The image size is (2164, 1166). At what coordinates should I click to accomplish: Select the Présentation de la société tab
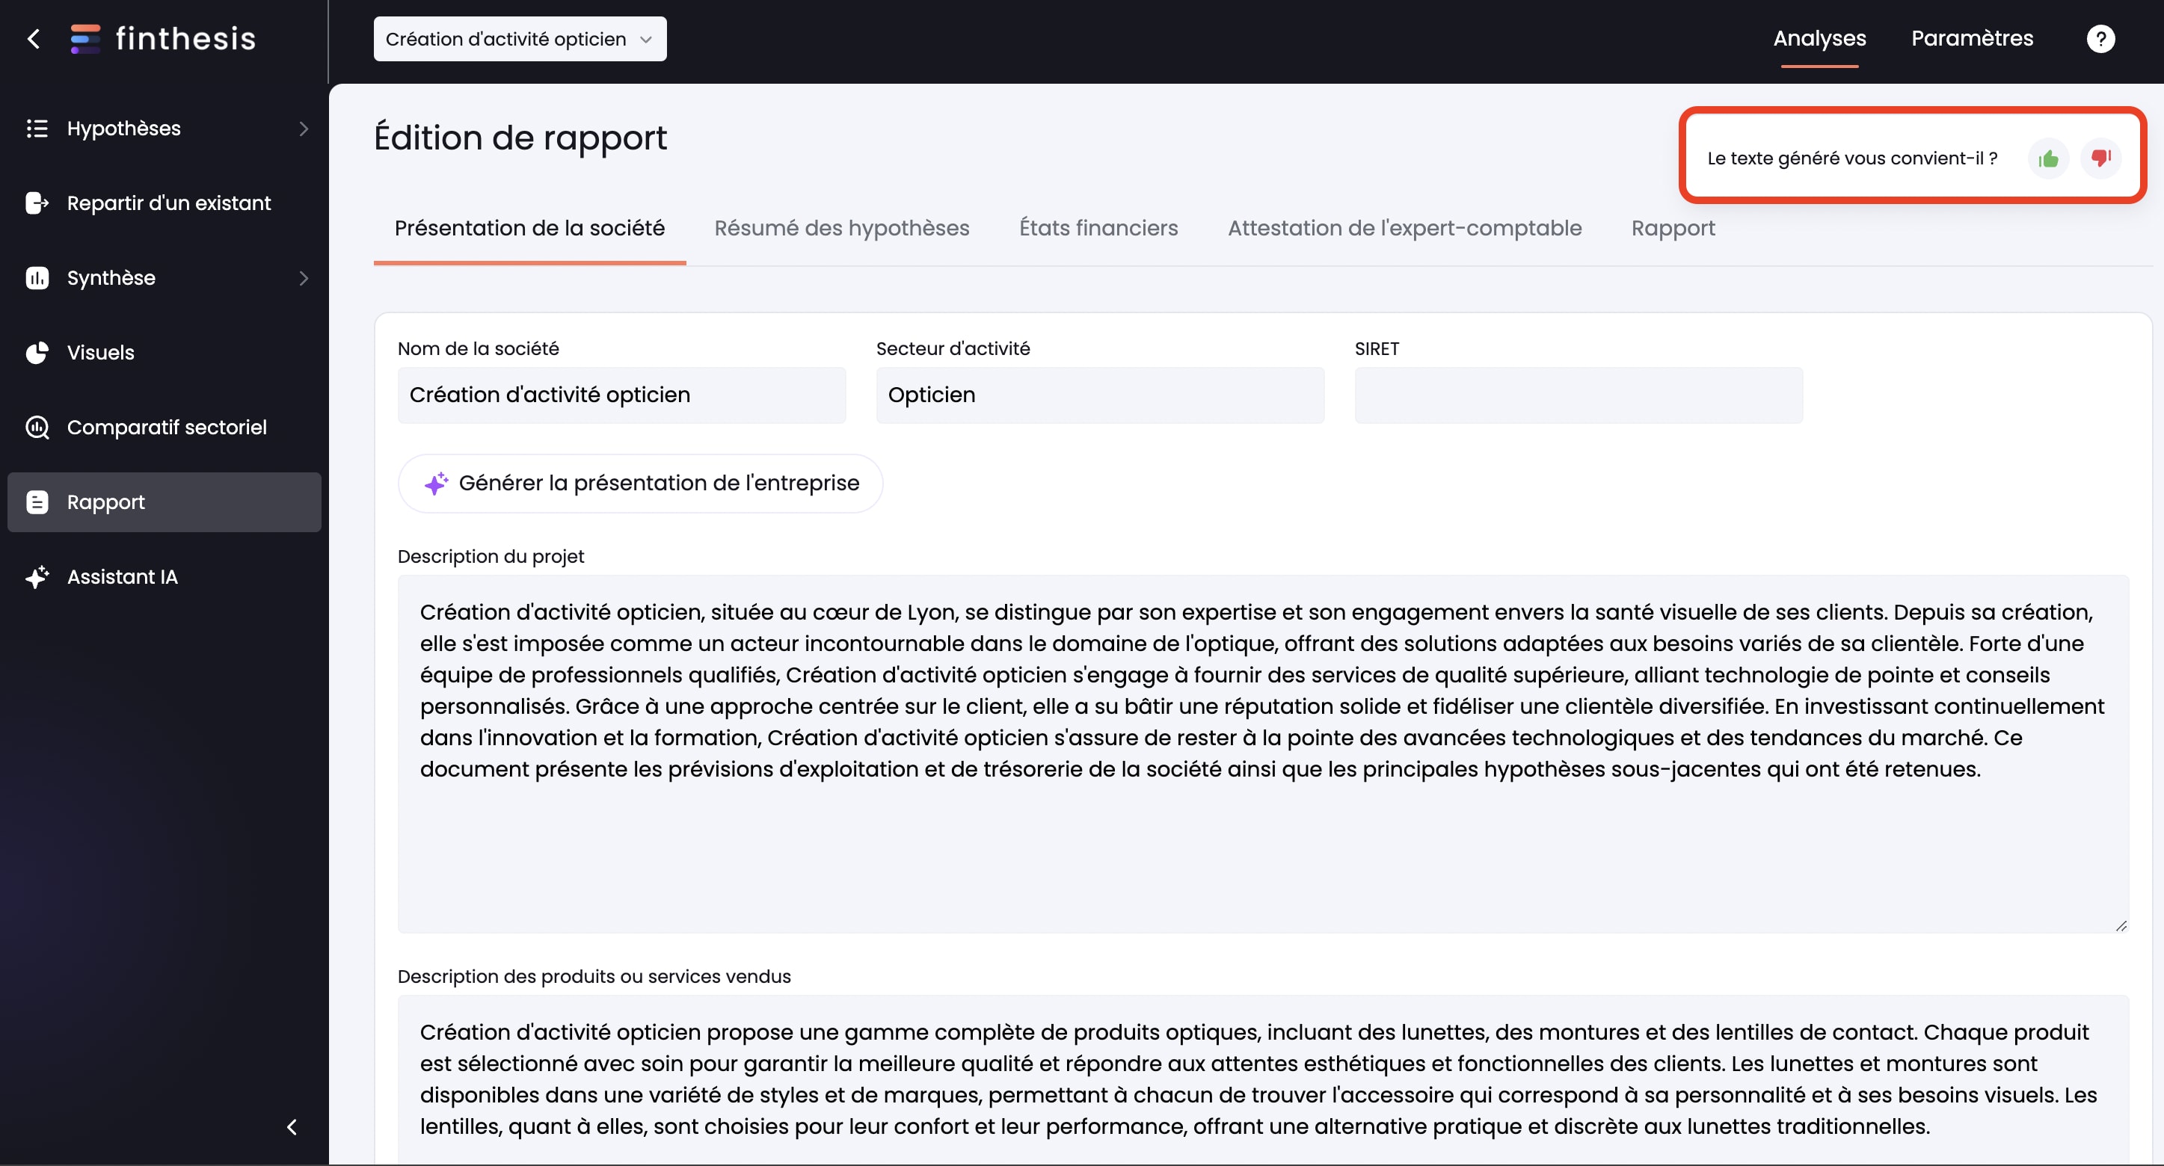(x=529, y=228)
